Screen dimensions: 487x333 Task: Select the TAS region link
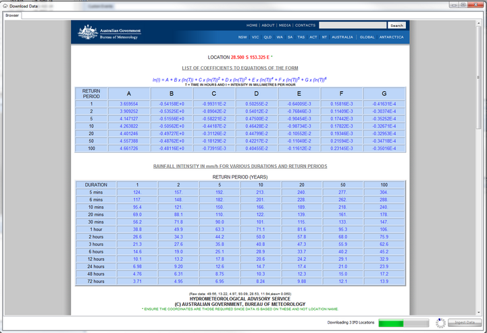coord(301,37)
